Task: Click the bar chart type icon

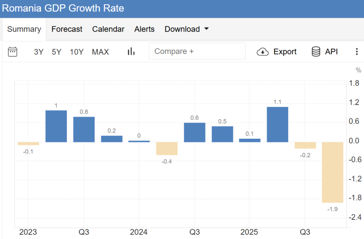Action: coord(131,52)
